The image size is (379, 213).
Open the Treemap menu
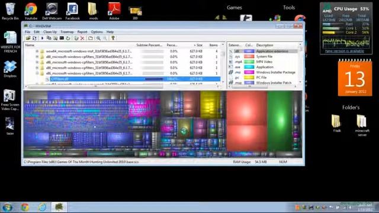coord(67,32)
